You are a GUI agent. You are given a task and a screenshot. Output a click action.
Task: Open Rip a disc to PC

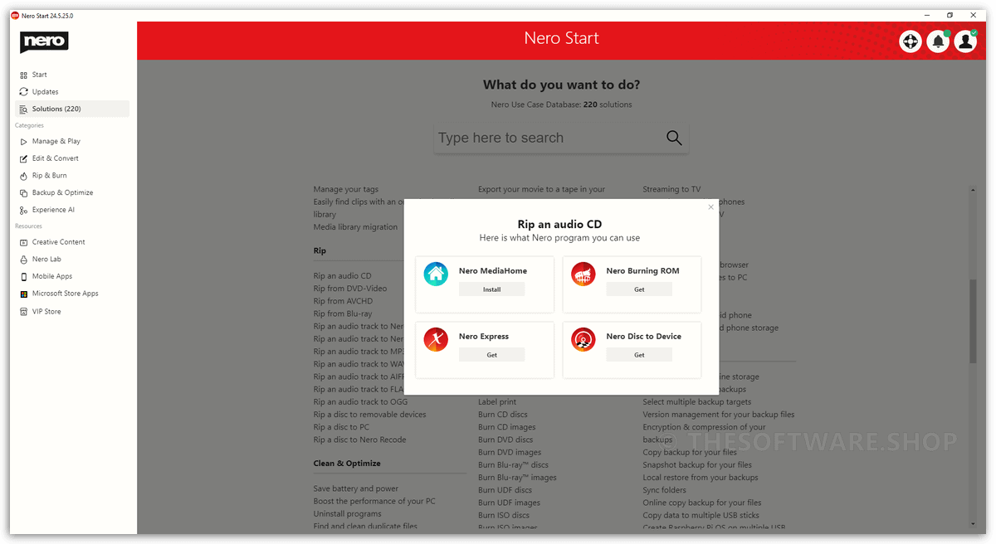pos(342,427)
